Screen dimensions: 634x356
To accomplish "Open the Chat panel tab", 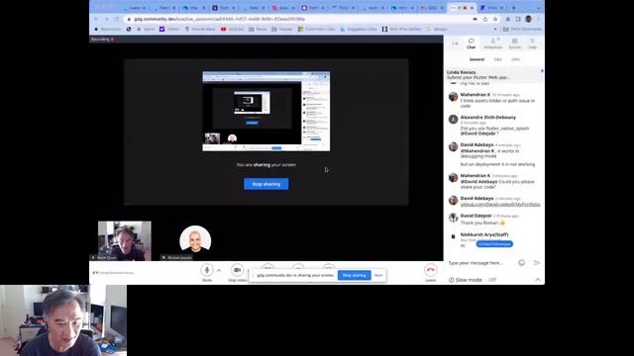I will coord(472,44).
